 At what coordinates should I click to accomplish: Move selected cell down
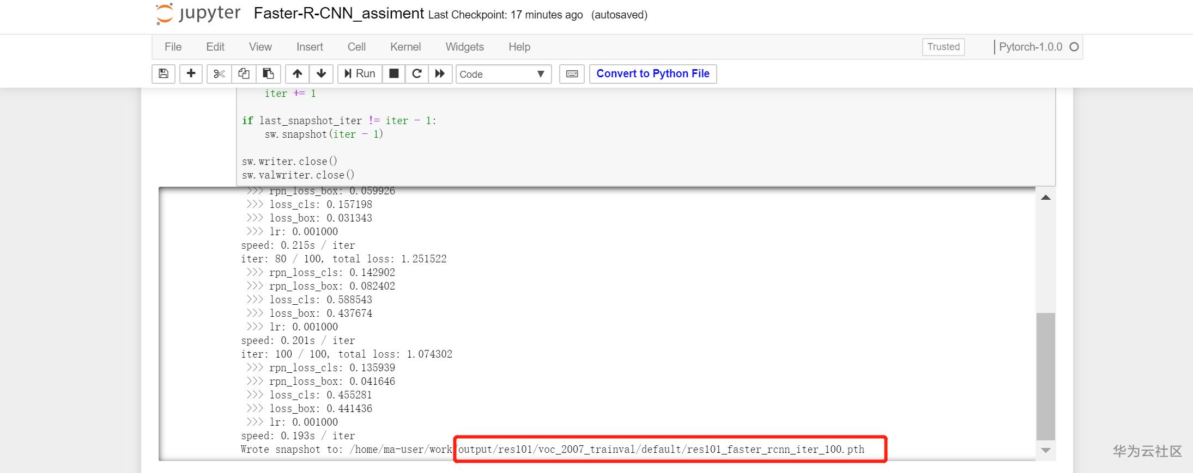(321, 73)
